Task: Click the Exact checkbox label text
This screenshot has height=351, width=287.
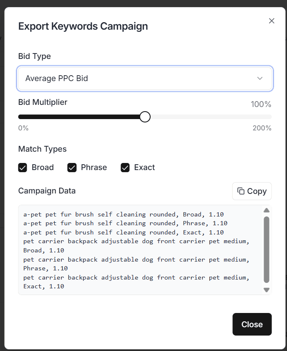Action: 144,168
